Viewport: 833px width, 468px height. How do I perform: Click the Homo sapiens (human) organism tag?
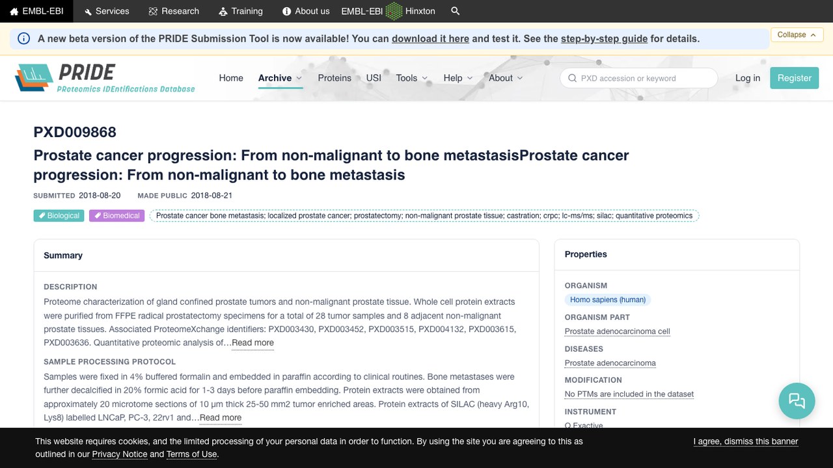tap(608, 300)
